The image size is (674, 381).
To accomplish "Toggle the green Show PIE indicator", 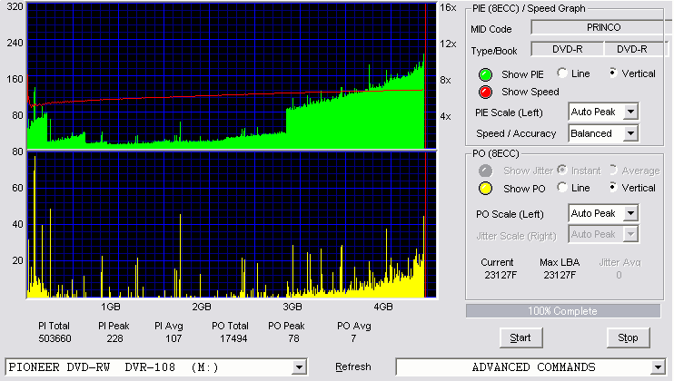I will (485, 74).
